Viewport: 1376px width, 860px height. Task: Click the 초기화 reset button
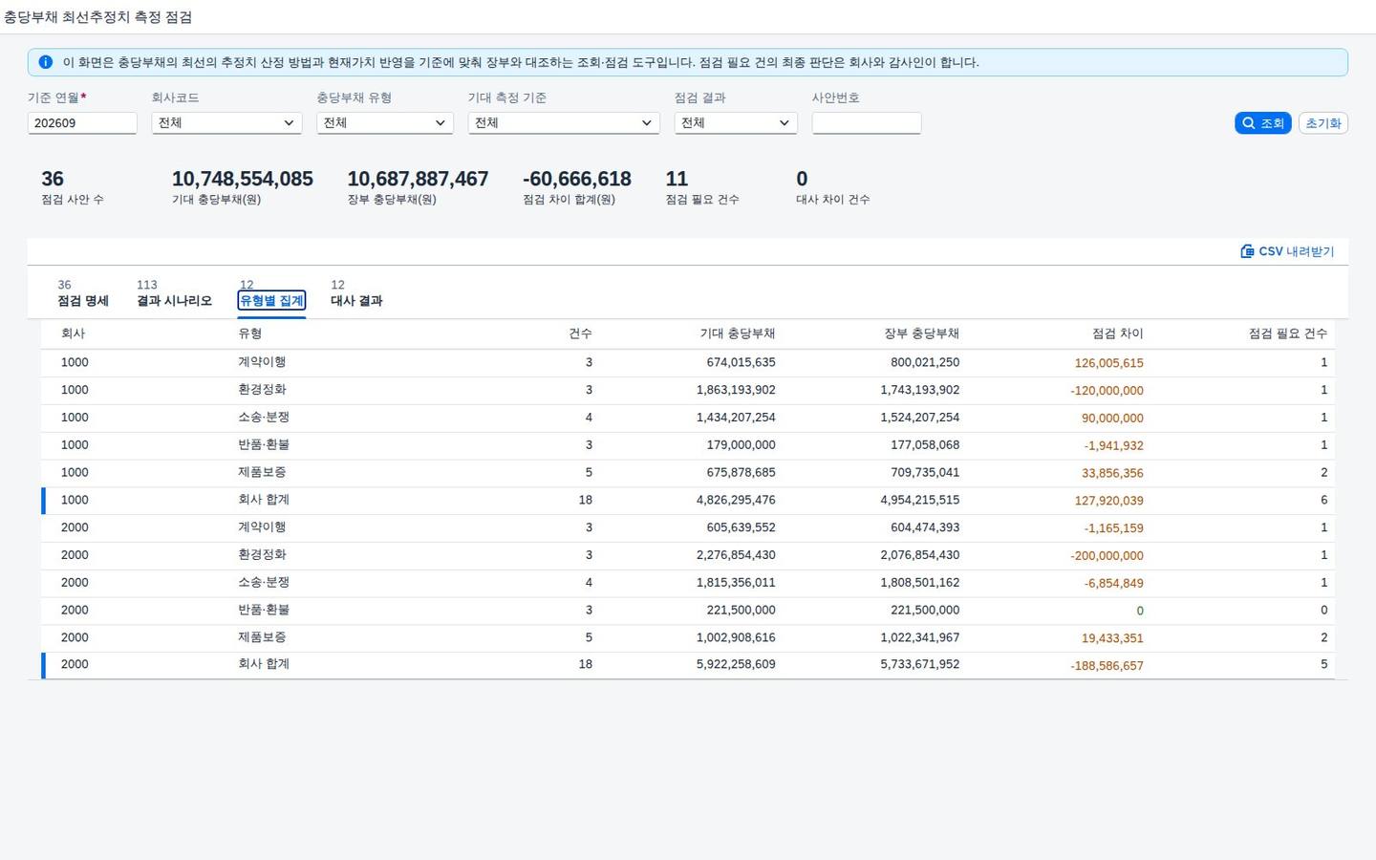1323,123
